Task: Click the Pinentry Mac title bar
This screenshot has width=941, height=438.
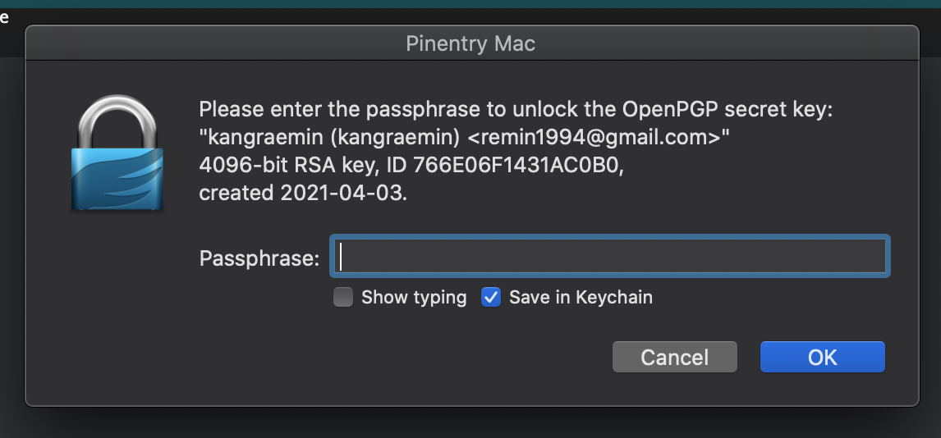Action: 471,43
